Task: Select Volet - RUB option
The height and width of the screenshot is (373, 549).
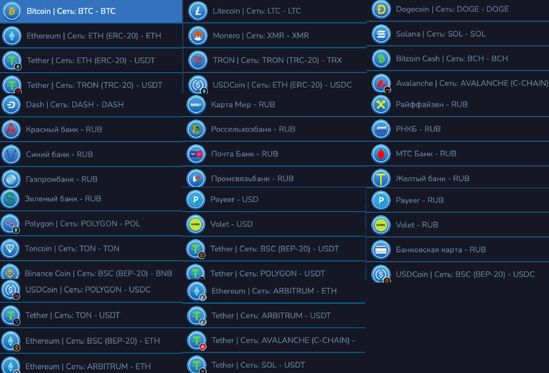Action: pos(458,225)
